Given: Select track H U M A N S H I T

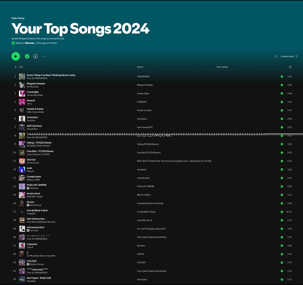Looking at the screenshot, I should click(39, 236).
